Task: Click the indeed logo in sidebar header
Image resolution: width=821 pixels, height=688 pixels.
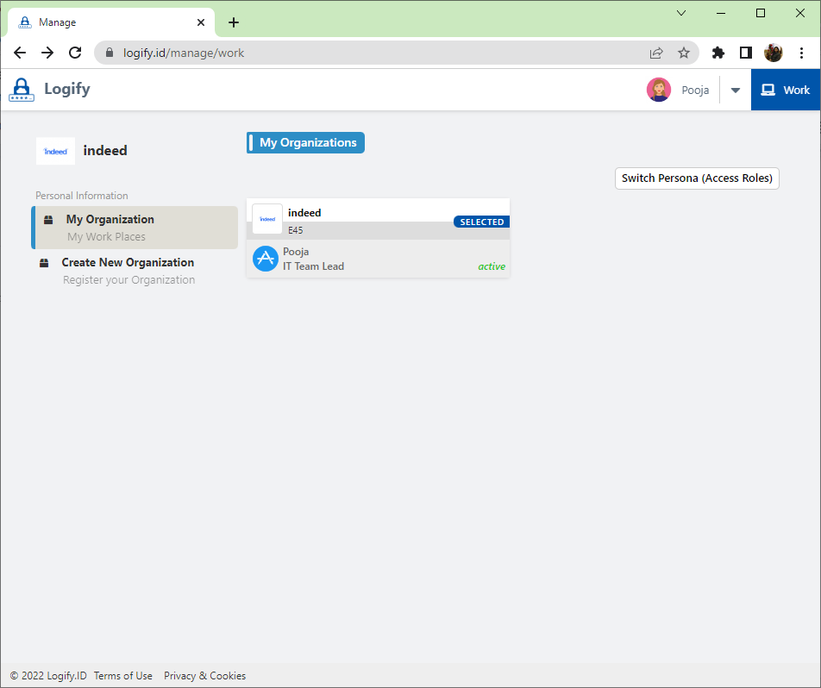Action: point(55,151)
